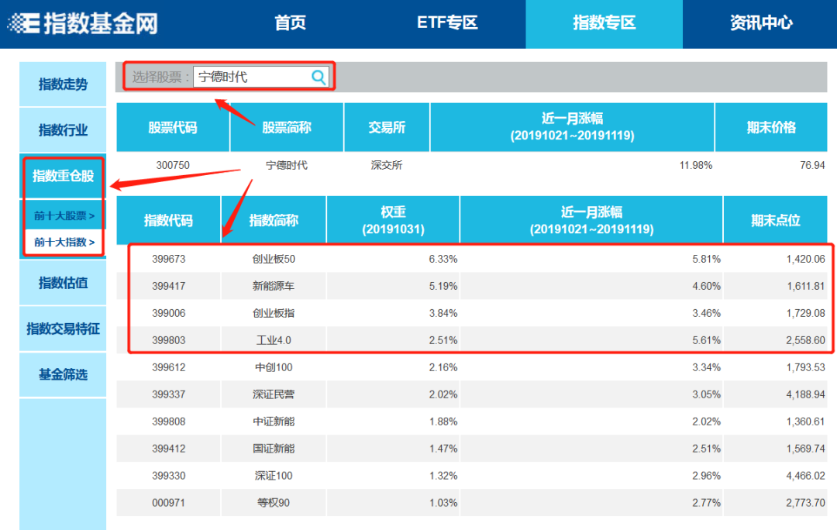
Task: Click ending point 1,420.06
Action: (805, 260)
